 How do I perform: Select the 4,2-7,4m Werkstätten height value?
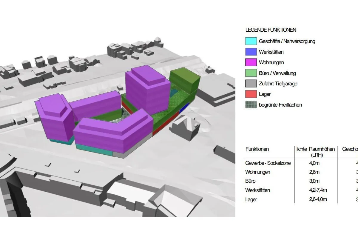point(318,190)
